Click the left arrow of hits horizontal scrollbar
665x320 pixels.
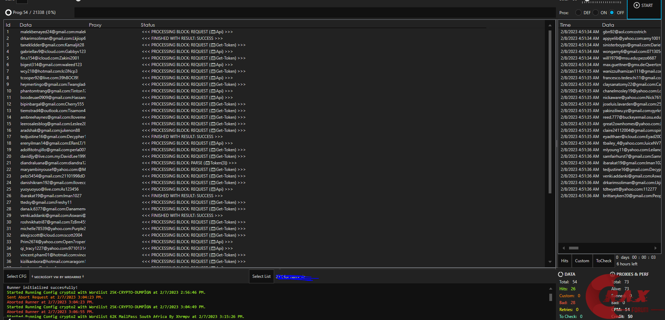tap(564, 248)
